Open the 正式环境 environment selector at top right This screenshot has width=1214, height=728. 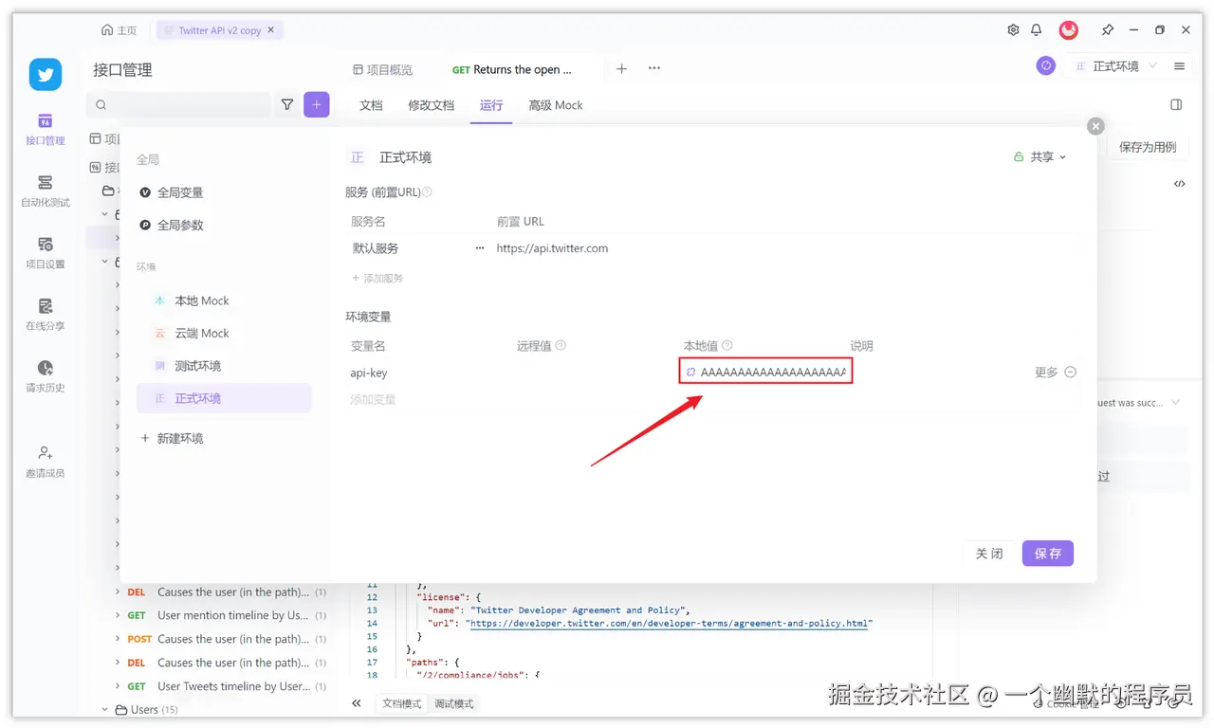(1115, 66)
